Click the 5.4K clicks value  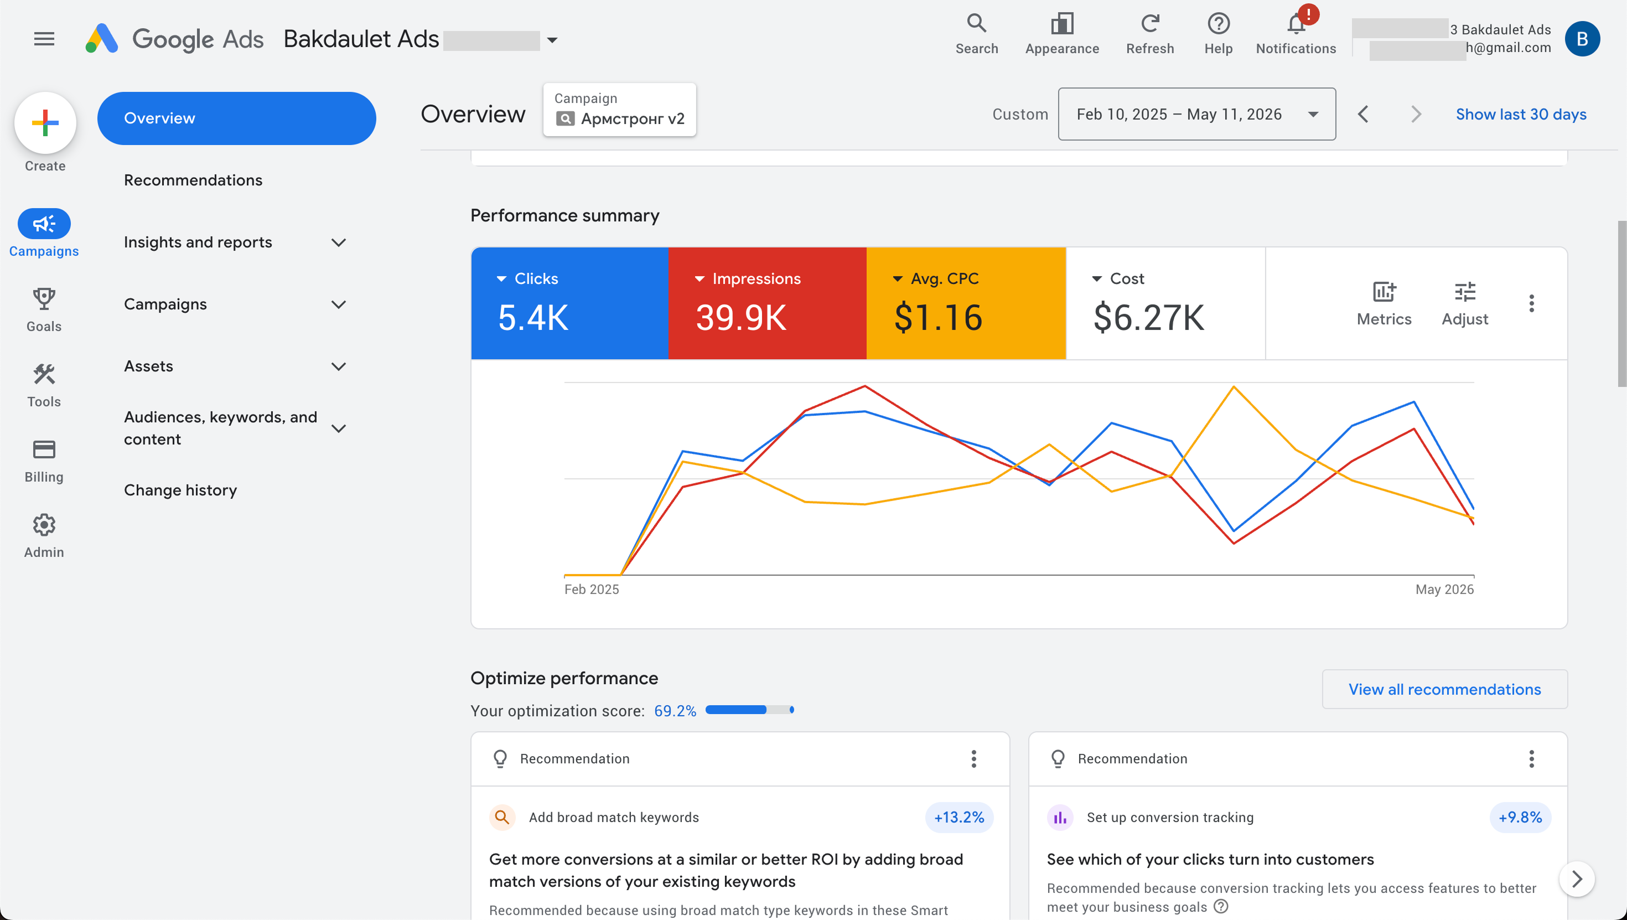point(533,317)
